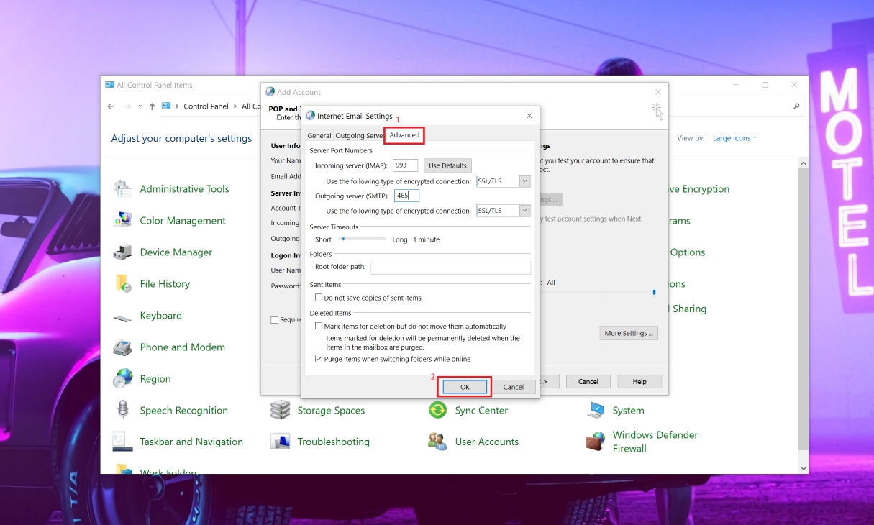Viewport: 874px width, 525px height.
Task: Click Control Panel back arrow
Action: 111,106
